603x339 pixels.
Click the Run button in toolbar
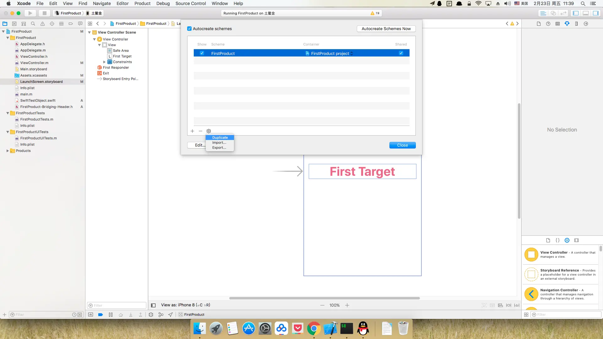click(30, 13)
